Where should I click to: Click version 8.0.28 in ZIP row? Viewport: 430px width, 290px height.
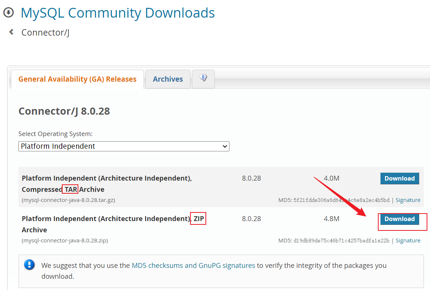point(252,219)
